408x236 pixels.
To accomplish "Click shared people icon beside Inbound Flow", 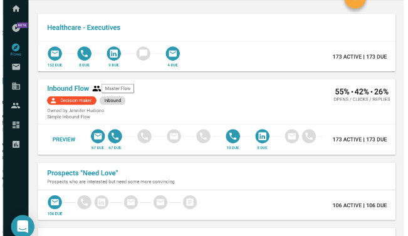I will (x=97, y=89).
